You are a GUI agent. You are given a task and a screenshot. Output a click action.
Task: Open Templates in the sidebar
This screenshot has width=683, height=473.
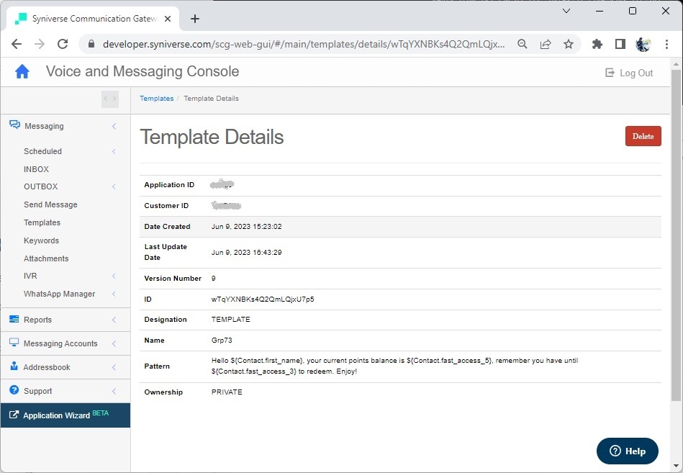(42, 222)
